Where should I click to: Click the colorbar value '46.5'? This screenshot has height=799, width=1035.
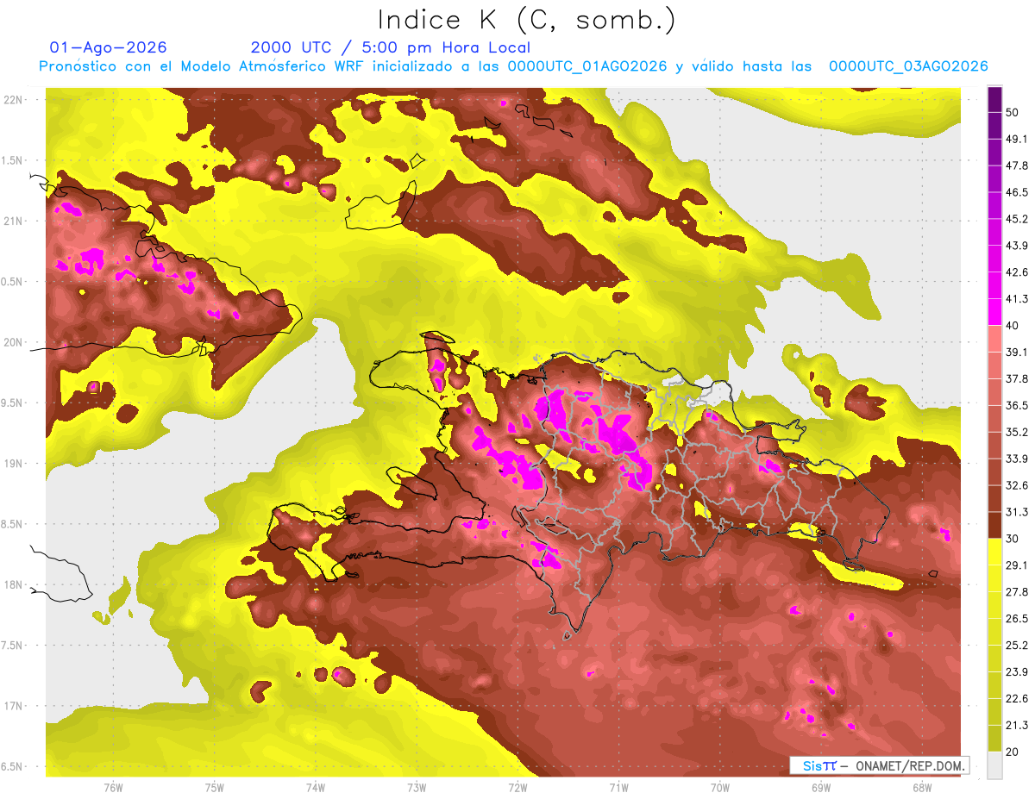click(x=1016, y=191)
